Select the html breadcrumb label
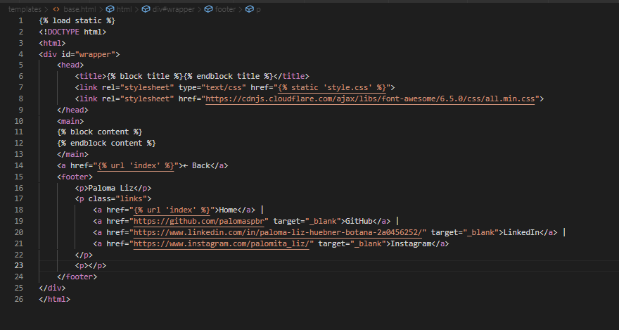The image size is (619, 330). [124, 9]
